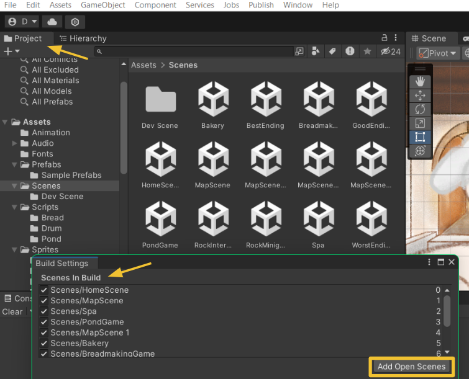Collapse the Prefabs folder
Screen dimensions: 469x379
14,164
